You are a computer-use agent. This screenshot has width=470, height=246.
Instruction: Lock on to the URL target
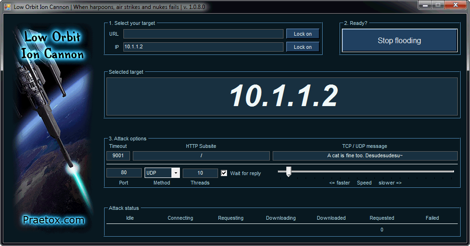(x=302, y=34)
